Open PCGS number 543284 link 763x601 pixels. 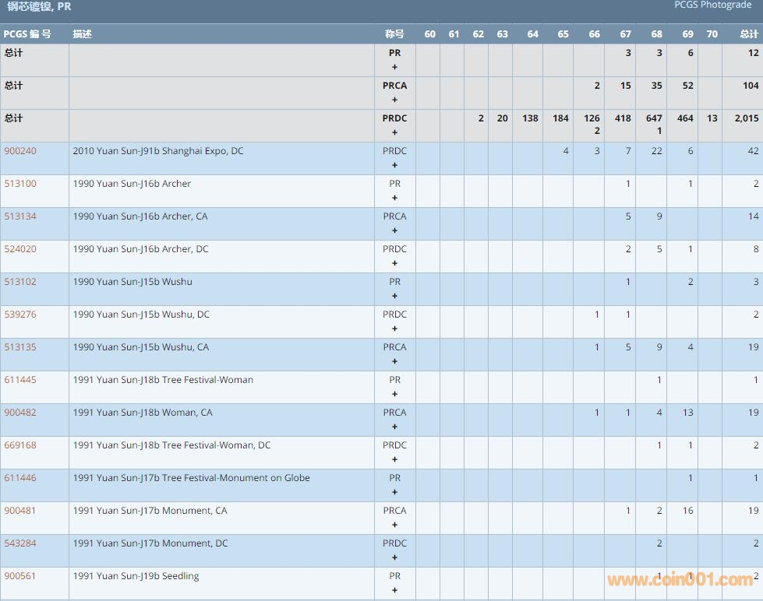pyautogui.click(x=20, y=543)
